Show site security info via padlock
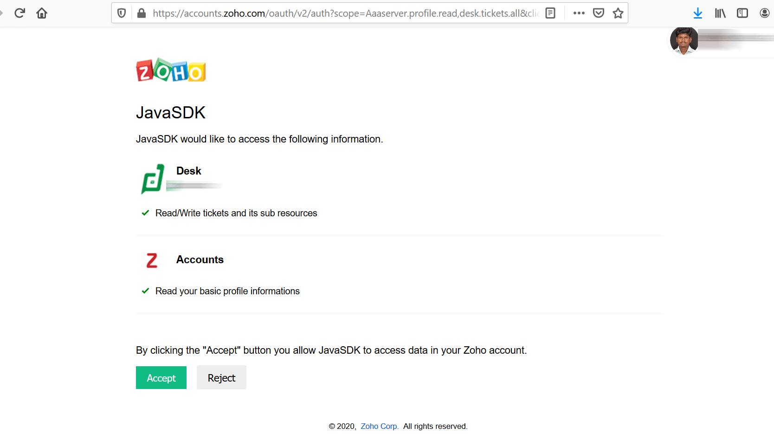The height and width of the screenshot is (434, 774). click(142, 13)
